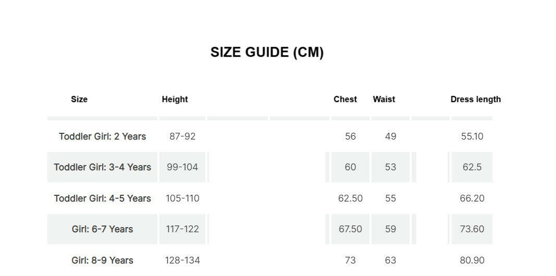
Task: Select the Dress length column header
Action: (476, 99)
